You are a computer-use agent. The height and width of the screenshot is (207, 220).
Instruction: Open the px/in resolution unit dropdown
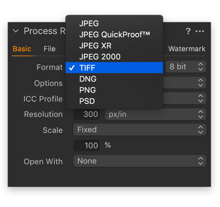(x=155, y=114)
